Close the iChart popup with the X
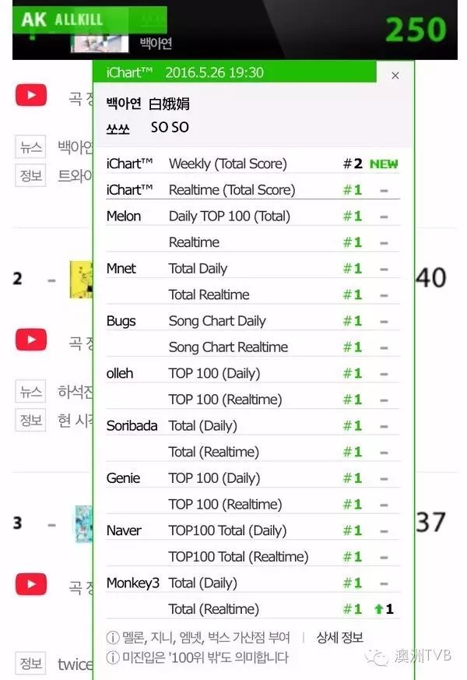 point(395,76)
